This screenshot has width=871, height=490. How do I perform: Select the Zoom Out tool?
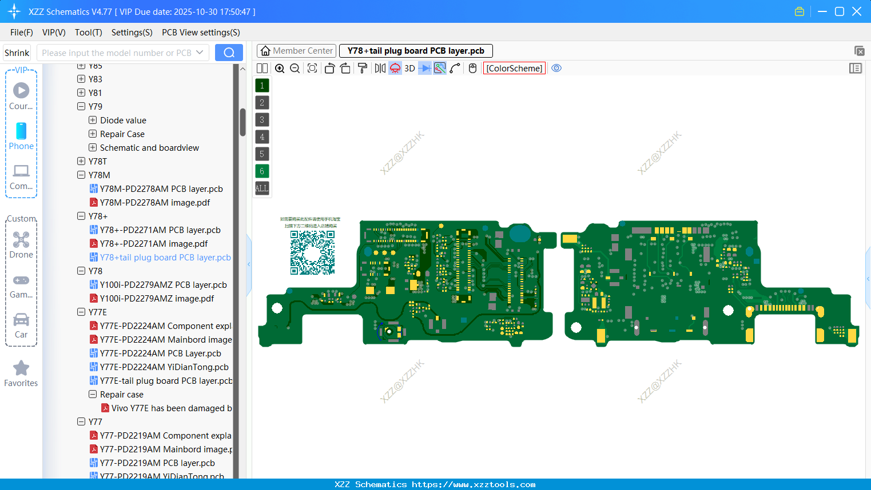(295, 68)
